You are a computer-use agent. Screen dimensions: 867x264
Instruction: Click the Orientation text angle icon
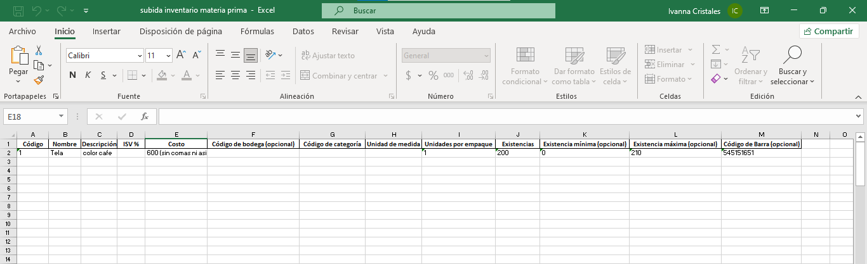click(271, 55)
